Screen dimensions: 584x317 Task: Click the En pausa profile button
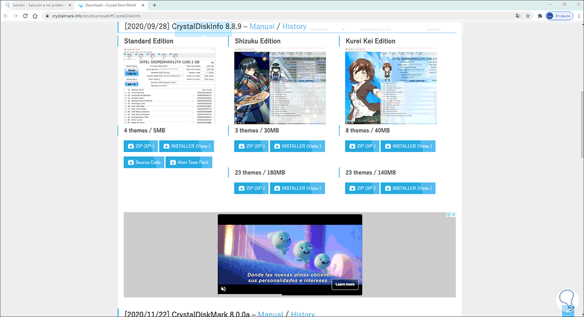coord(559,16)
